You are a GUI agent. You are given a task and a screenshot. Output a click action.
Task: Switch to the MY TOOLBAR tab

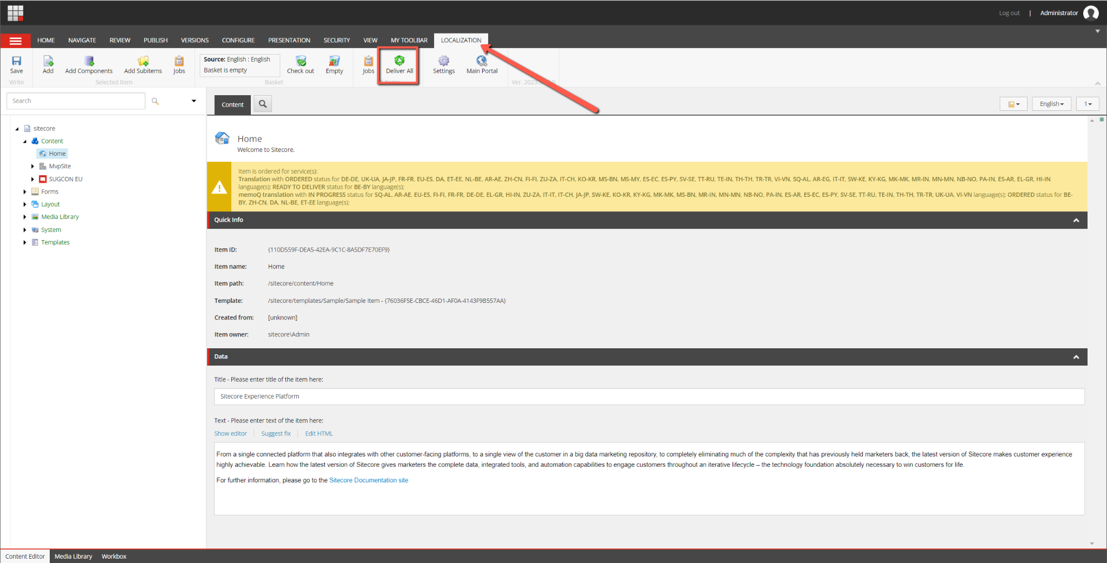pos(409,41)
